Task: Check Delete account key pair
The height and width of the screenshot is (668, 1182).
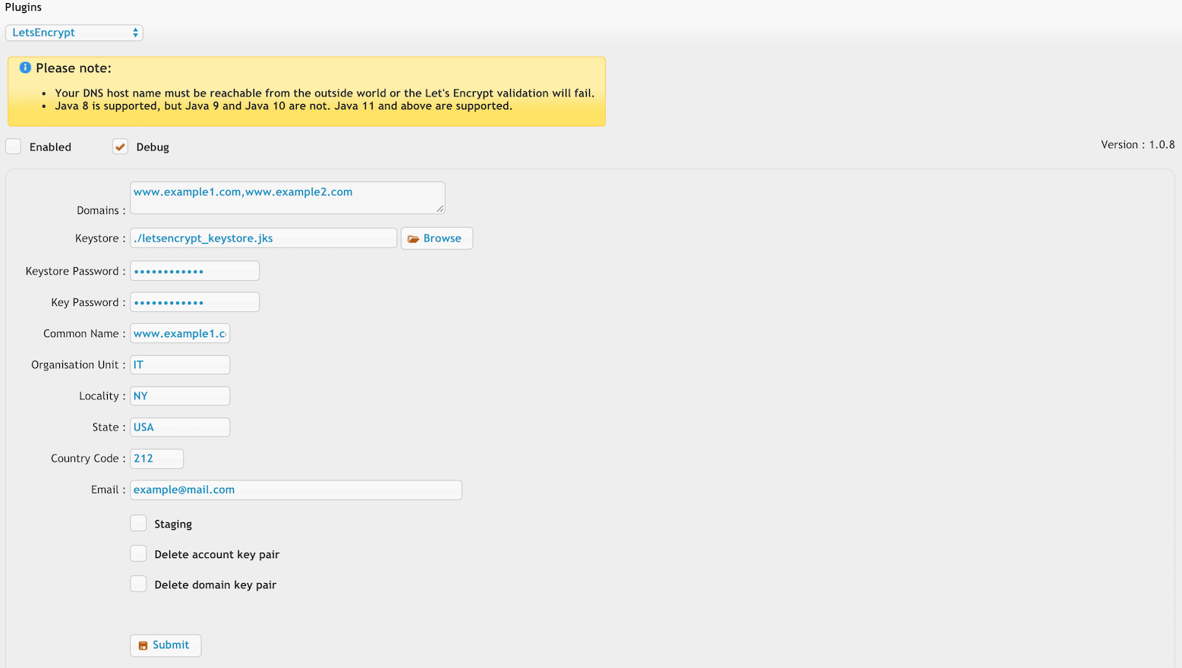Action: 138,553
